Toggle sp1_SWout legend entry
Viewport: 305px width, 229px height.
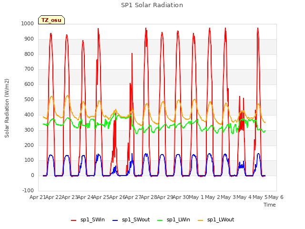coord(131,220)
